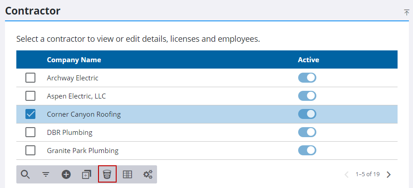Viewport: 413px width, 188px height.
Task: Check the Archway Electric checkbox
Action: pos(30,78)
